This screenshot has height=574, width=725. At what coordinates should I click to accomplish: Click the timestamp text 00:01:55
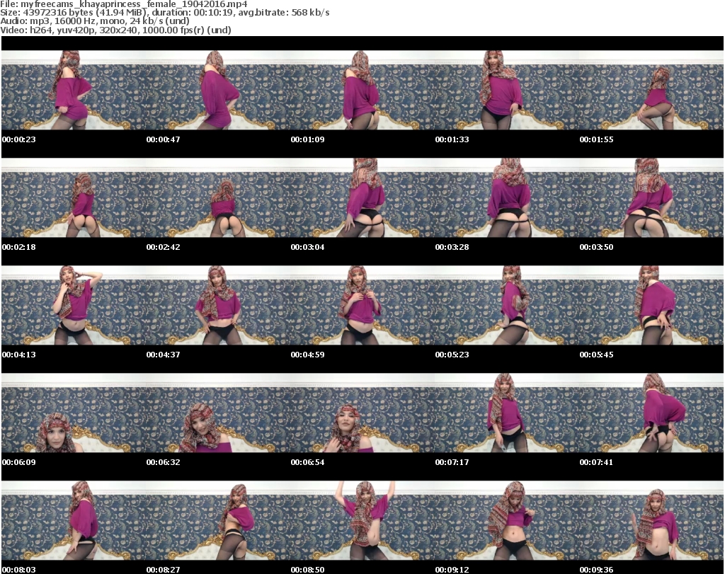596,139
